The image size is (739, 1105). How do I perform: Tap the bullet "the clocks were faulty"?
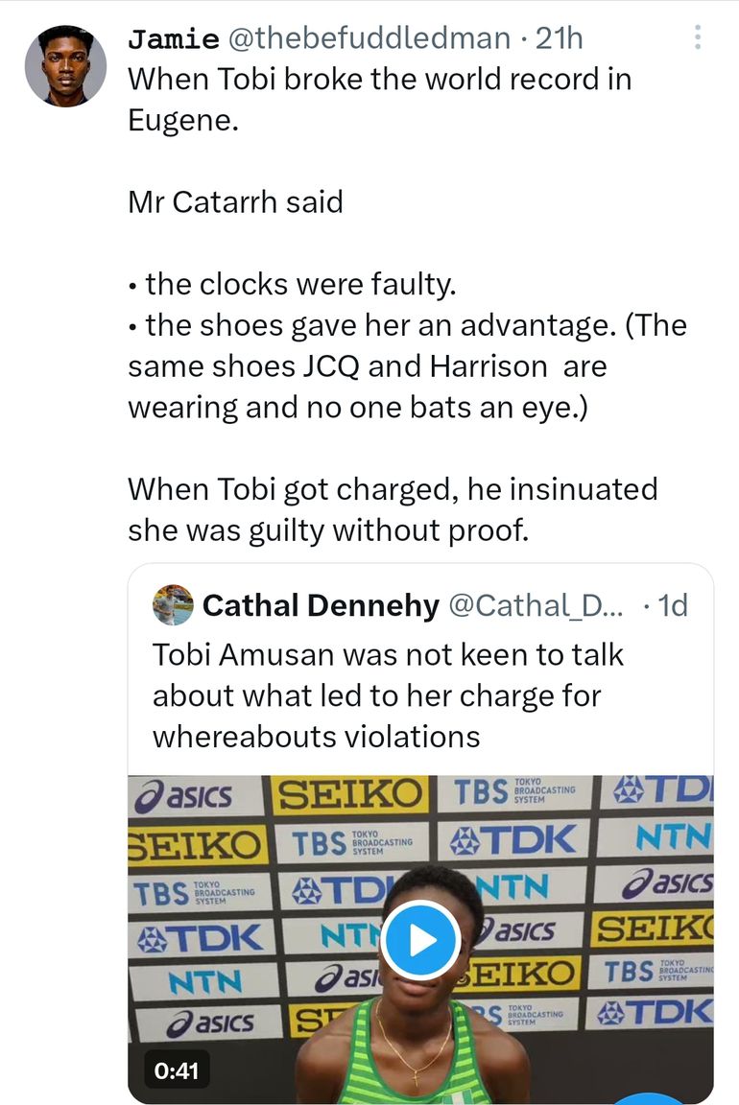[303, 285]
